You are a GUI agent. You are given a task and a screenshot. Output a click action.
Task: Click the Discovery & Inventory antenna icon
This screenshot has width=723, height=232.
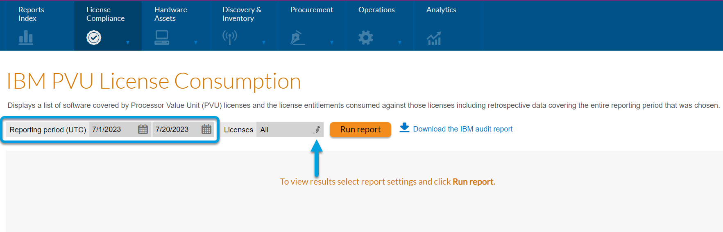pos(230,38)
